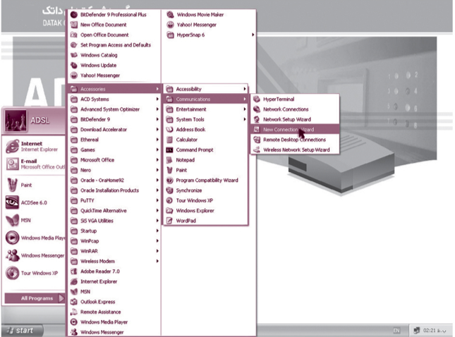455x337 pixels.
Task: Click Open Office Document entry
Action: [x=114, y=35]
